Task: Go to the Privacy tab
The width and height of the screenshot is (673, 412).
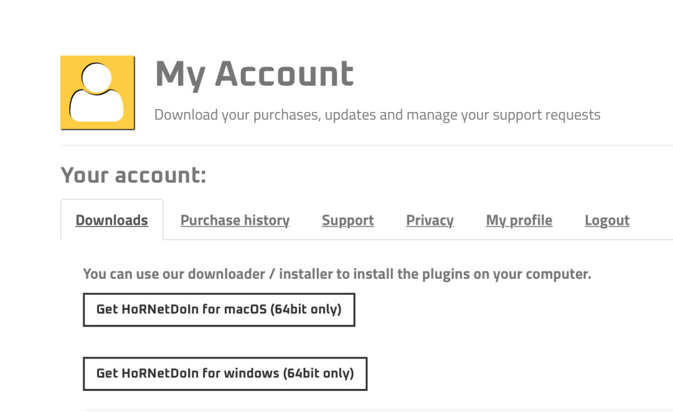Action: pos(430,220)
